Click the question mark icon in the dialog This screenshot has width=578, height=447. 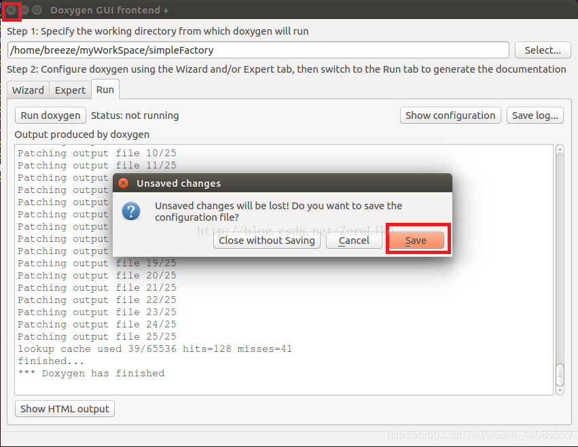pyautogui.click(x=131, y=211)
